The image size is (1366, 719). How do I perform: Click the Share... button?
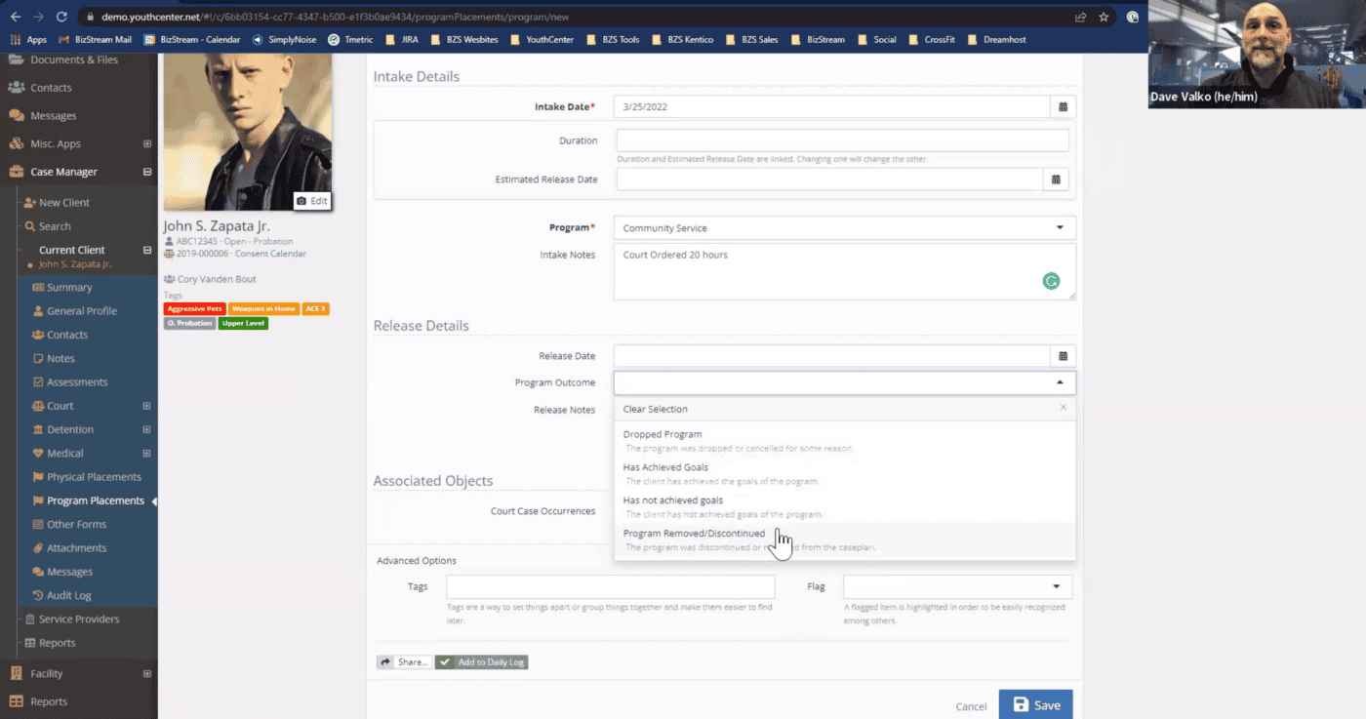404,661
